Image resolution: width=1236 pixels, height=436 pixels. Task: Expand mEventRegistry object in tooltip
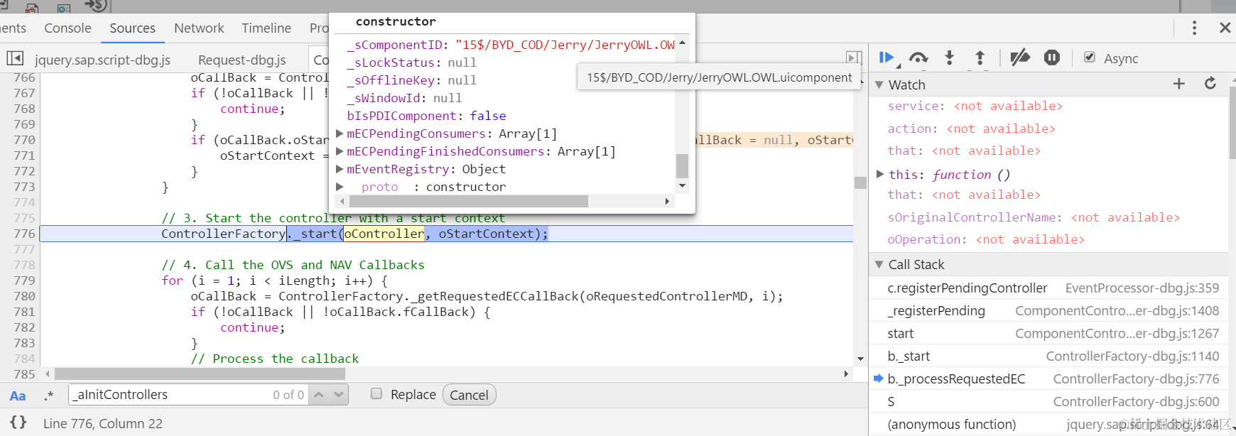click(340, 169)
